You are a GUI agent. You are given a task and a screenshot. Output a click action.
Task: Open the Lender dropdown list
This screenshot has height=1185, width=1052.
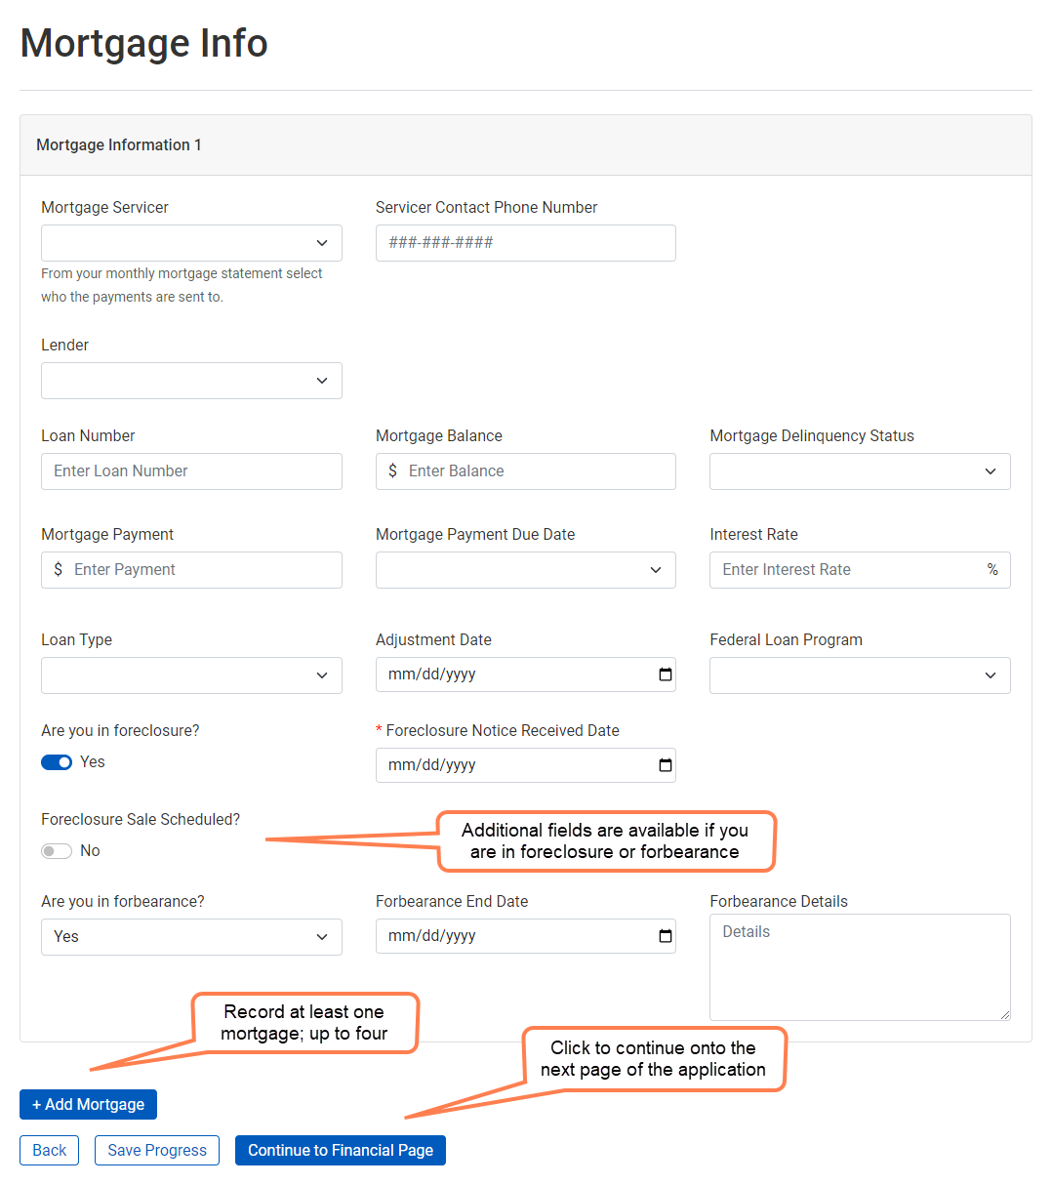click(191, 381)
